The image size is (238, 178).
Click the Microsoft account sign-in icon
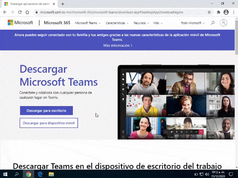pos(223,23)
